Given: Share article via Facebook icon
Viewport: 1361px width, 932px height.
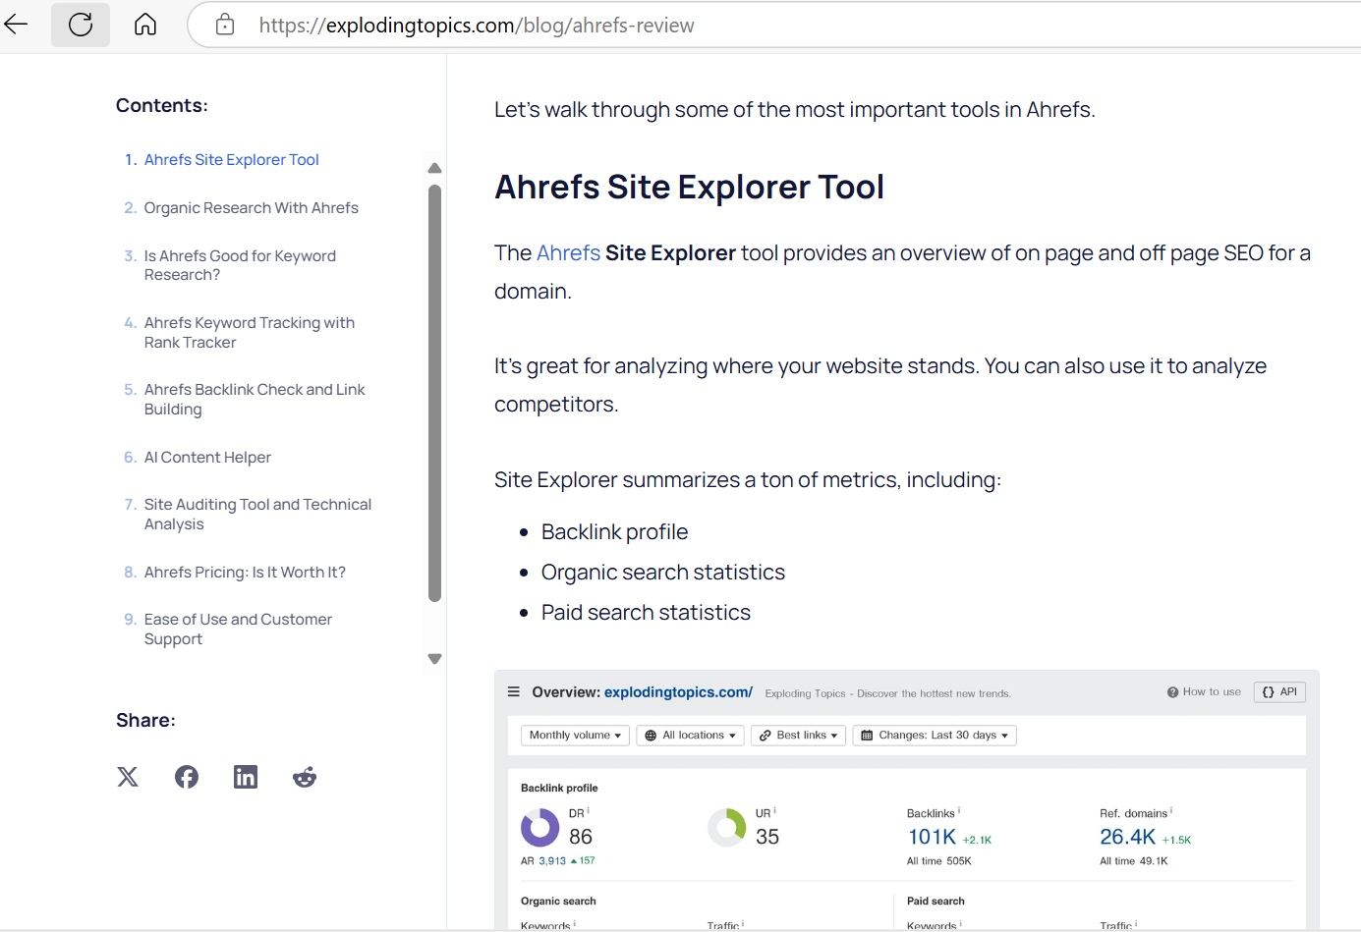Looking at the screenshot, I should [x=187, y=777].
